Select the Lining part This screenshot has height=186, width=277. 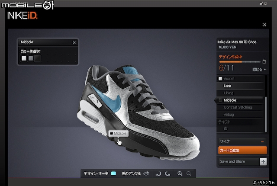tap(240, 93)
